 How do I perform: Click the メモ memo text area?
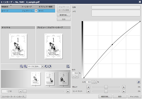[x=116, y=13]
